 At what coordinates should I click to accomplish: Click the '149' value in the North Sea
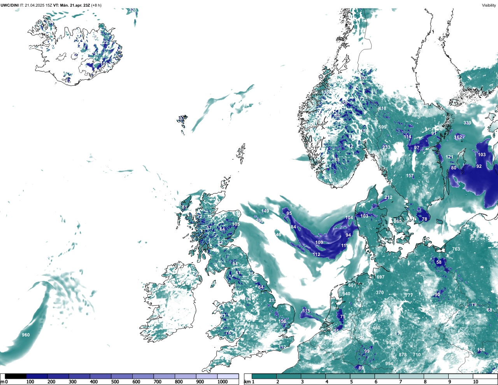[x=265, y=211]
